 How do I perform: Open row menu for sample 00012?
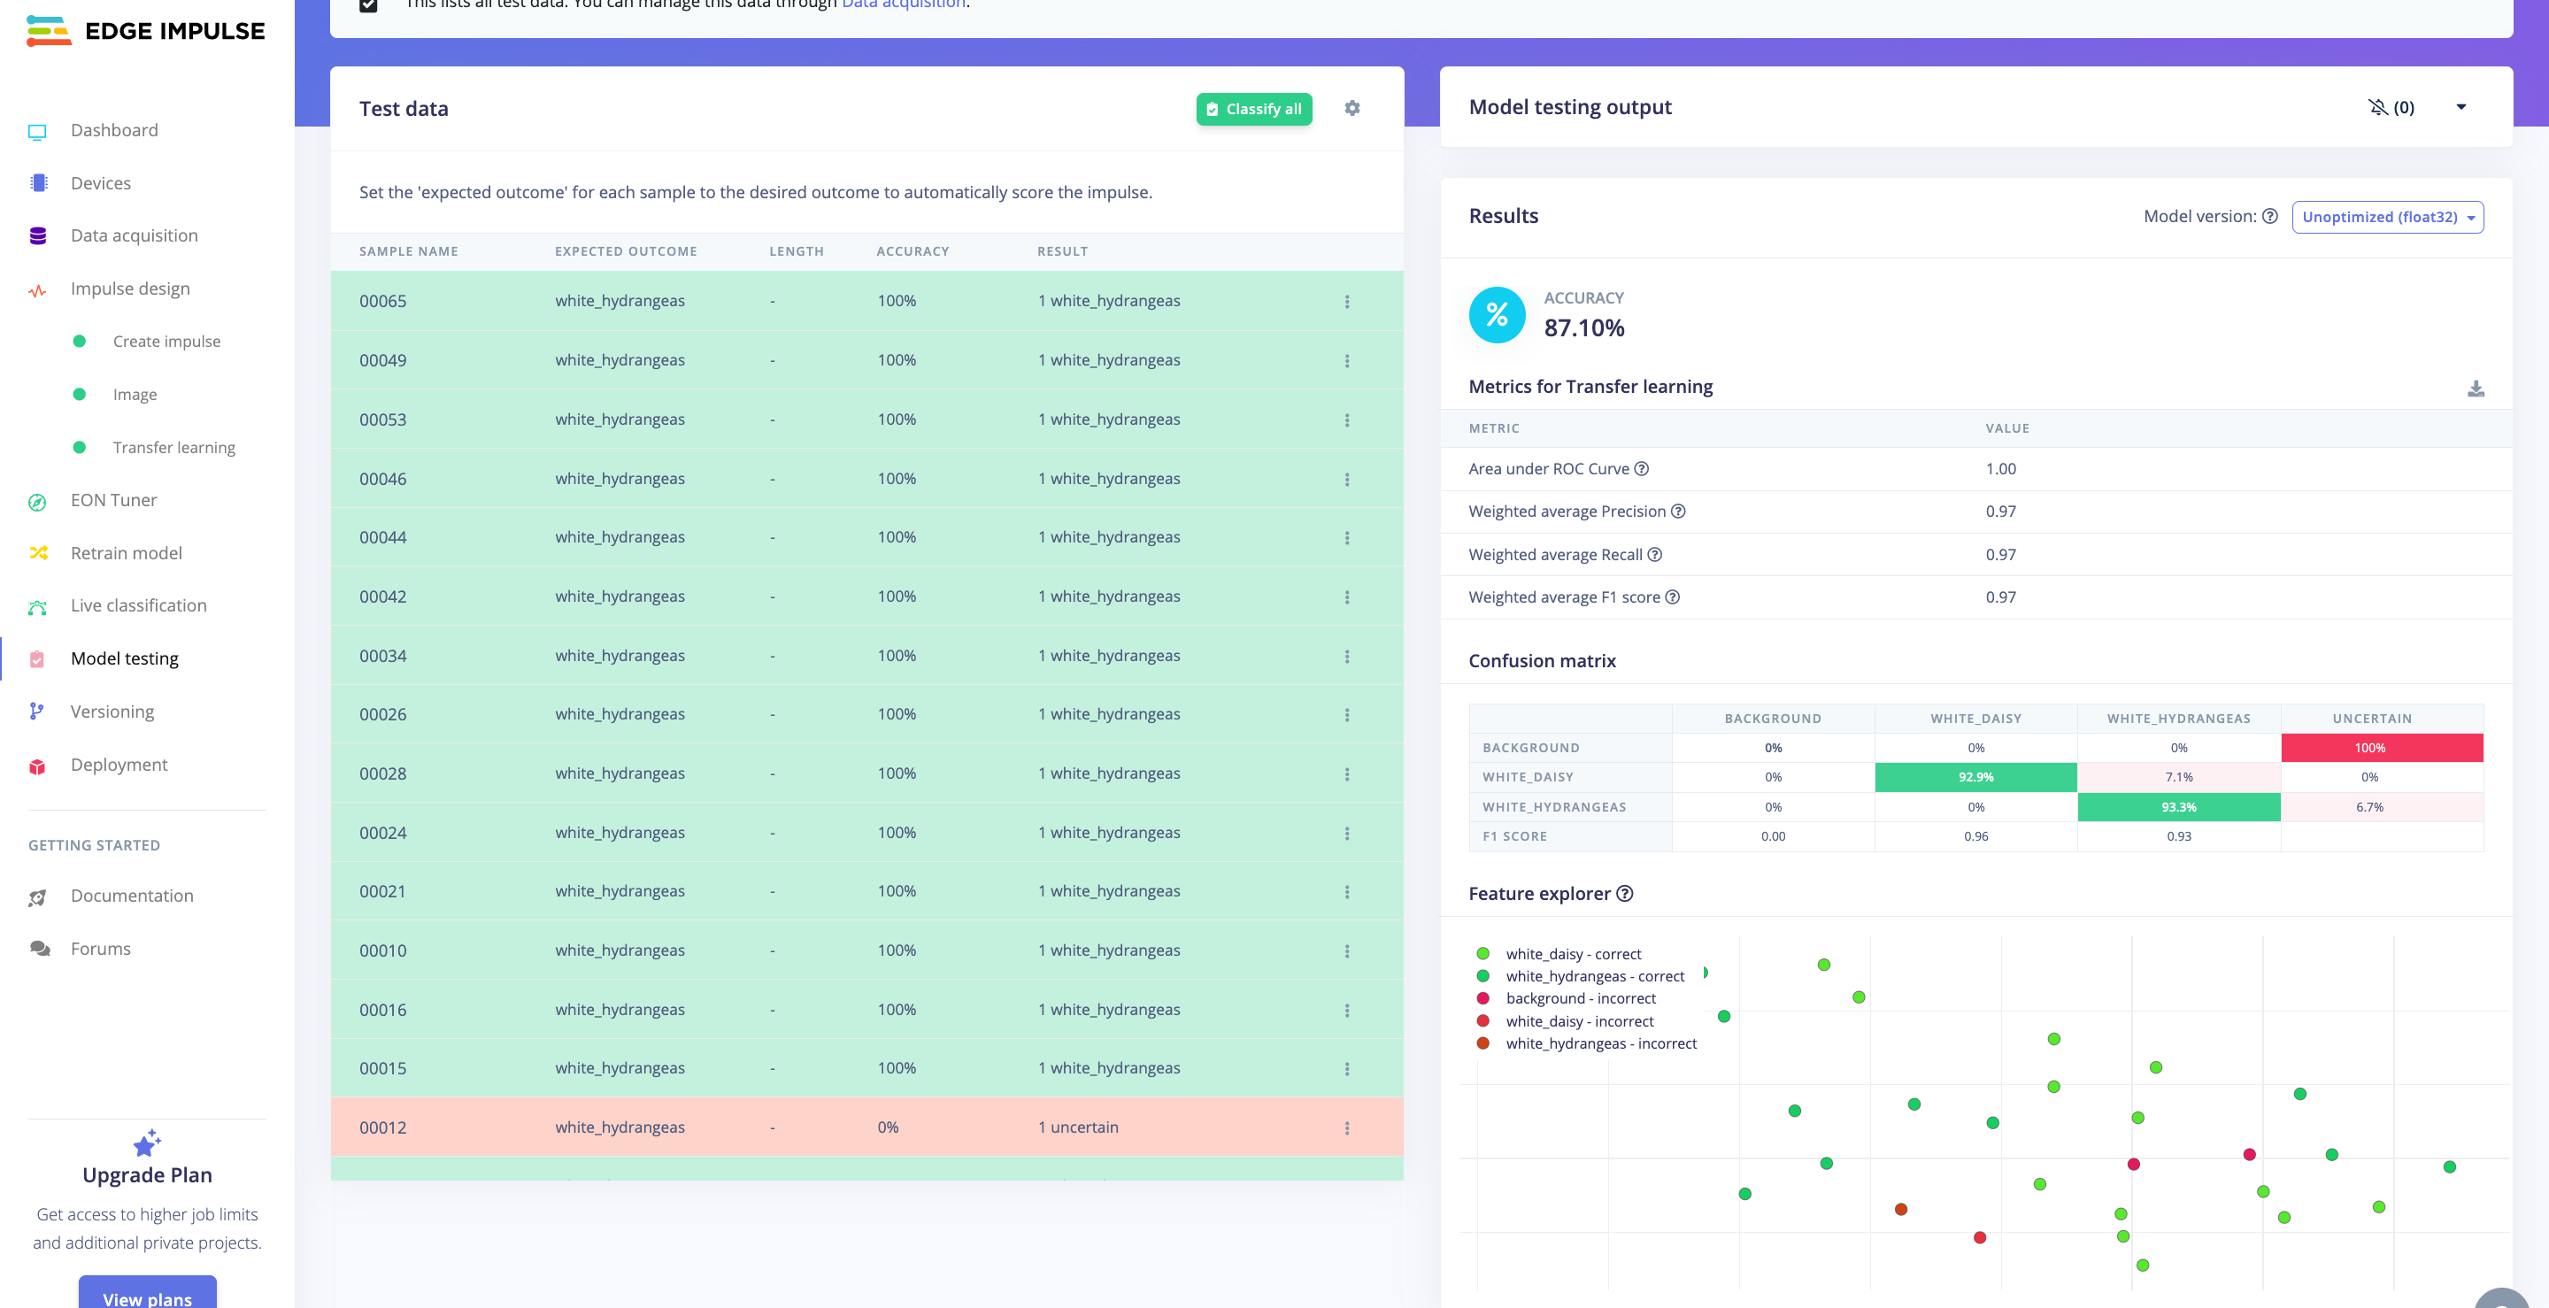coord(1345,1128)
